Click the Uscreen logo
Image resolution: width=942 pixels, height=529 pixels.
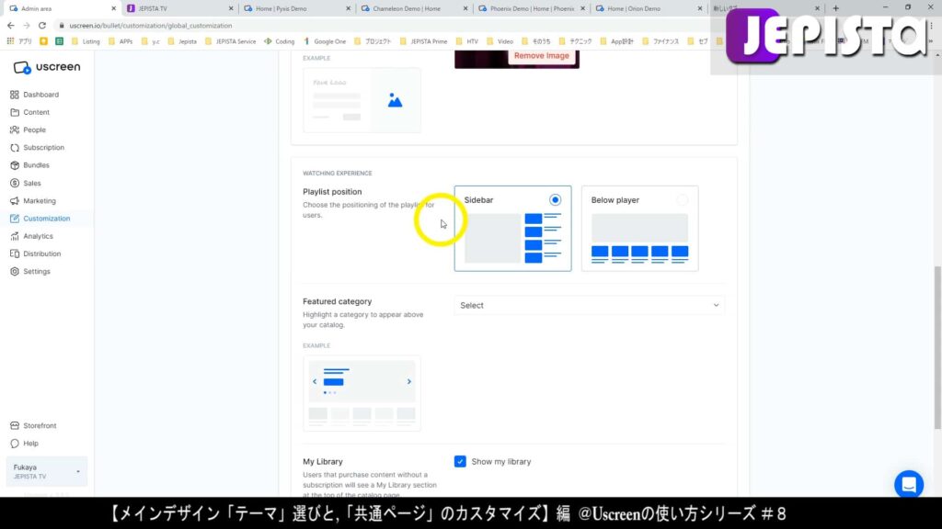coord(47,67)
